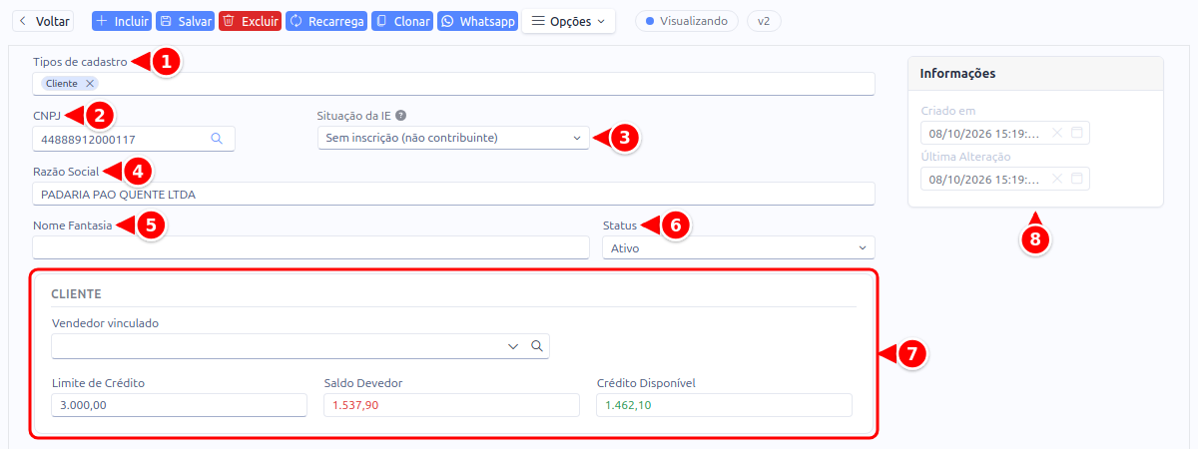Clear the Criado em date
Viewport: 1198px width, 449px height.
pyautogui.click(x=1057, y=133)
